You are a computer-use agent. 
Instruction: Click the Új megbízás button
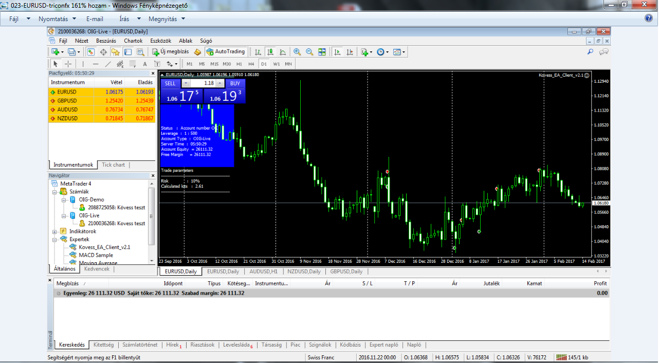[170, 52]
